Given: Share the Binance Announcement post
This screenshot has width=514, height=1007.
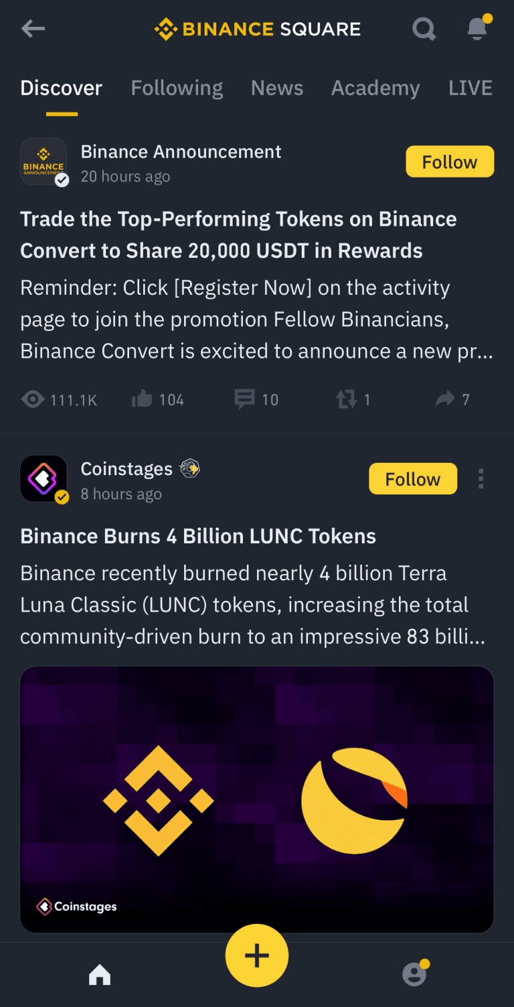Looking at the screenshot, I should click(x=445, y=400).
